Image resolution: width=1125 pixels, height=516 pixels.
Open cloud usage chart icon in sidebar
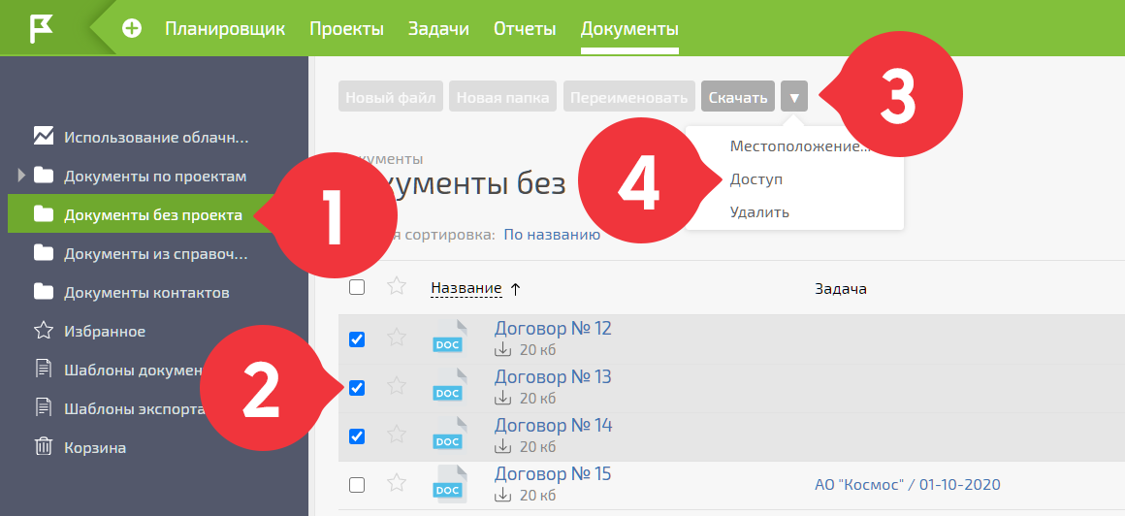pyautogui.click(x=44, y=137)
